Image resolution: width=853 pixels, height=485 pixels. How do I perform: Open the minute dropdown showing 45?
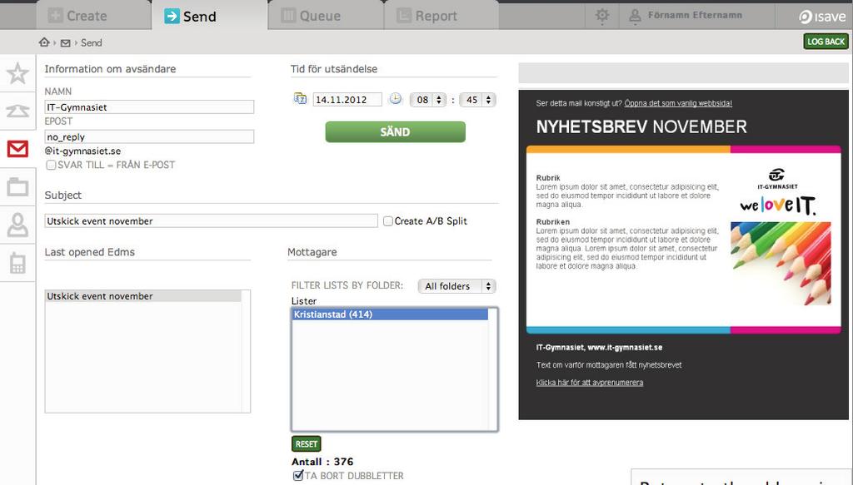[x=477, y=100]
